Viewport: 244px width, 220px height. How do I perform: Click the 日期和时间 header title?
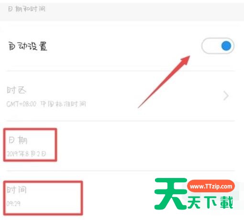pos(27,9)
